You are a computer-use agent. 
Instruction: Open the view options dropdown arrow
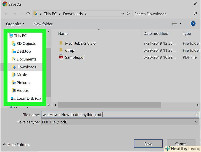[180, 23]
